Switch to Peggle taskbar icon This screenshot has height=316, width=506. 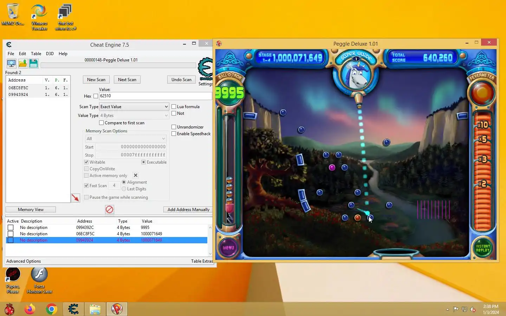[x=117, y=309]
